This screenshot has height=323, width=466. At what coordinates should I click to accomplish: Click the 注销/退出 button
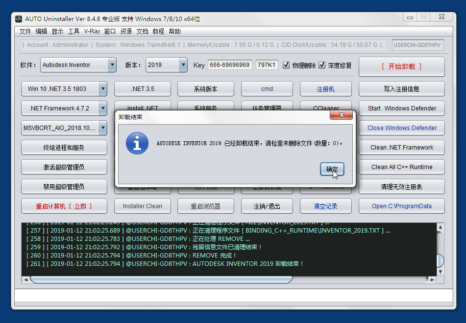pos(267,206)
